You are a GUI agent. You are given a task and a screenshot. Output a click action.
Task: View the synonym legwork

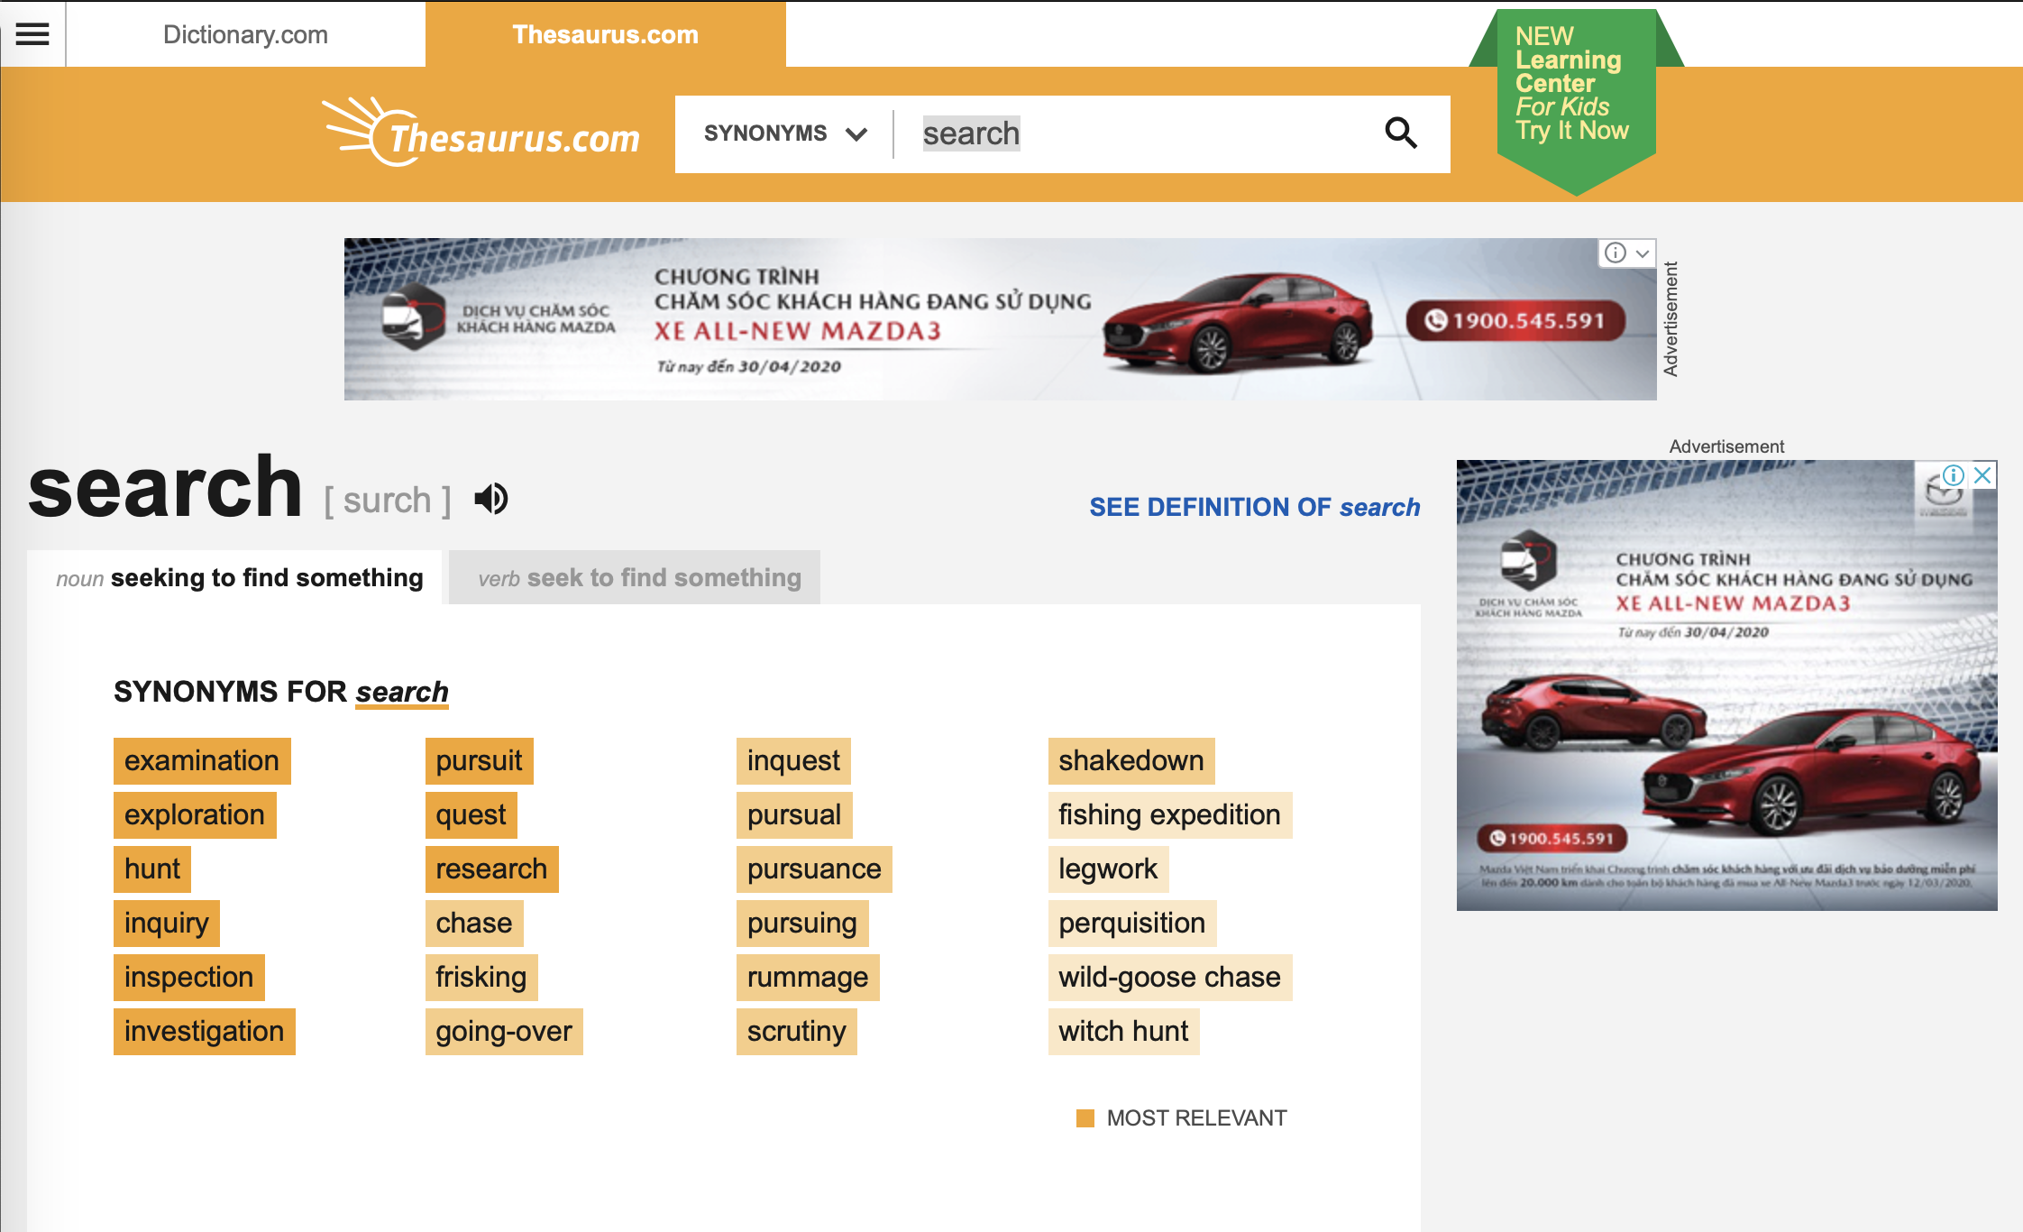pos(1108,869)
